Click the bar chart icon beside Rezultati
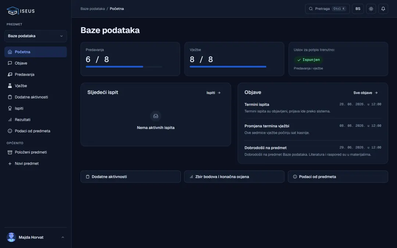Image resolution: width=397 pixels, height=248 pixels. [x=10, y=120]
